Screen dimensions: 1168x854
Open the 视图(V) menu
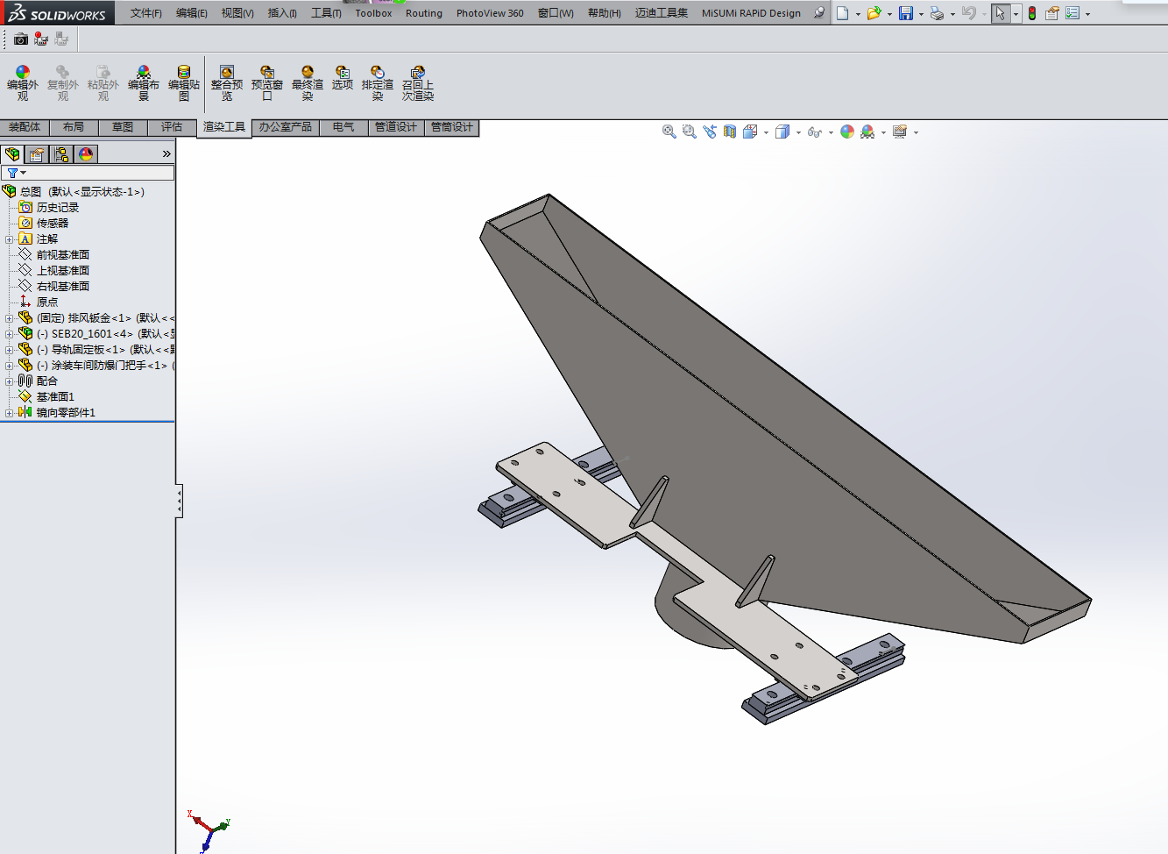(237, 13)
